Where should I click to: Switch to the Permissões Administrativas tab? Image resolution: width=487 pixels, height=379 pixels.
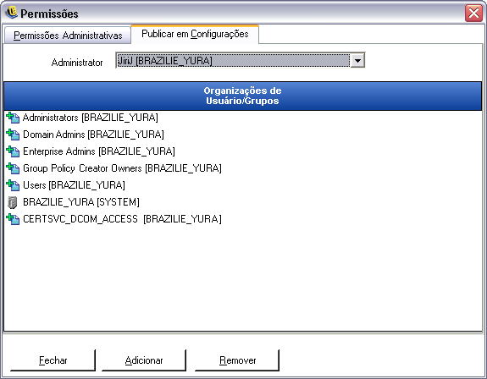point(68,36)
